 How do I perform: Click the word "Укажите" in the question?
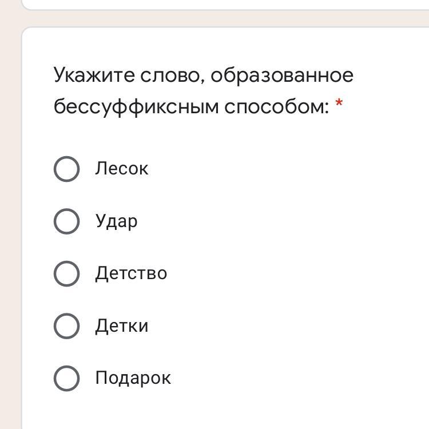pos(94,76)
